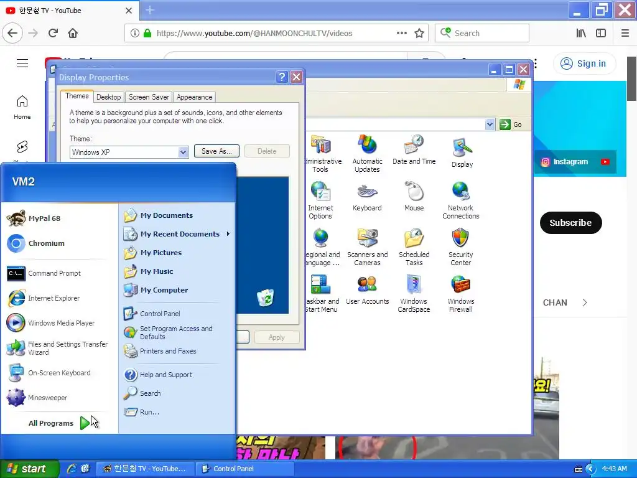Viewport: 637px width, 478px height.
Task: Switch to the Appearance tab
Action: (x=194, y=97)
